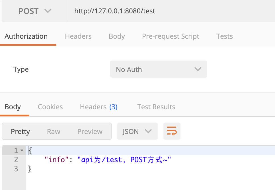Image resolution: width=275 pixels, height=190 pixels.
Task: Click line number 3 in the gutter
Action: click(16, 169)
